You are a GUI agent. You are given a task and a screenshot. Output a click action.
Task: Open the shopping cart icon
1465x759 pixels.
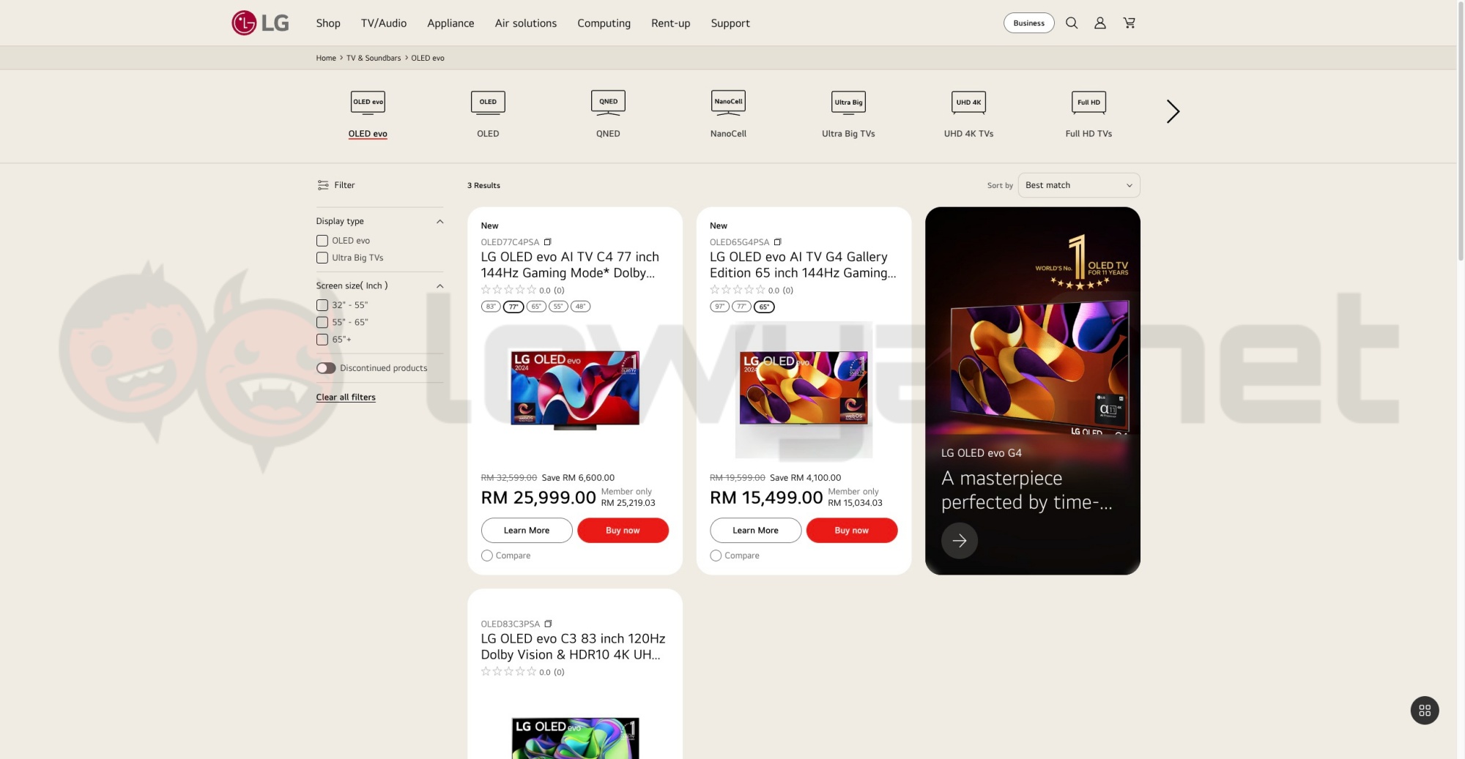pos(1130,23)
